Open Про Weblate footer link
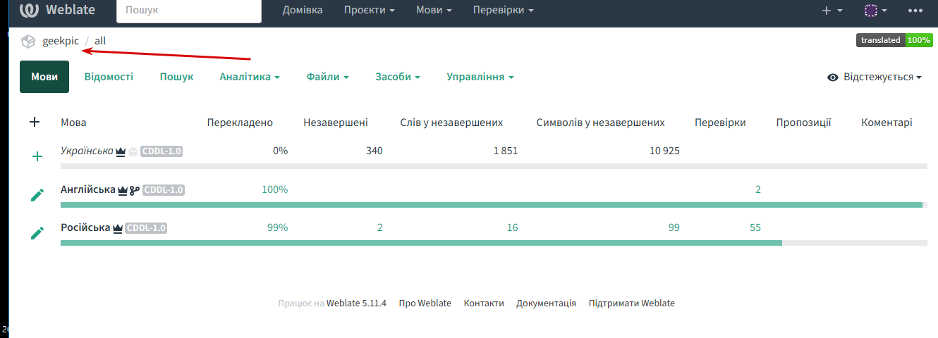 (425, 303)
